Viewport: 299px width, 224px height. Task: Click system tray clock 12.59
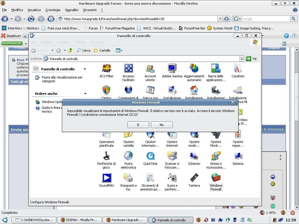pos(291,220)
